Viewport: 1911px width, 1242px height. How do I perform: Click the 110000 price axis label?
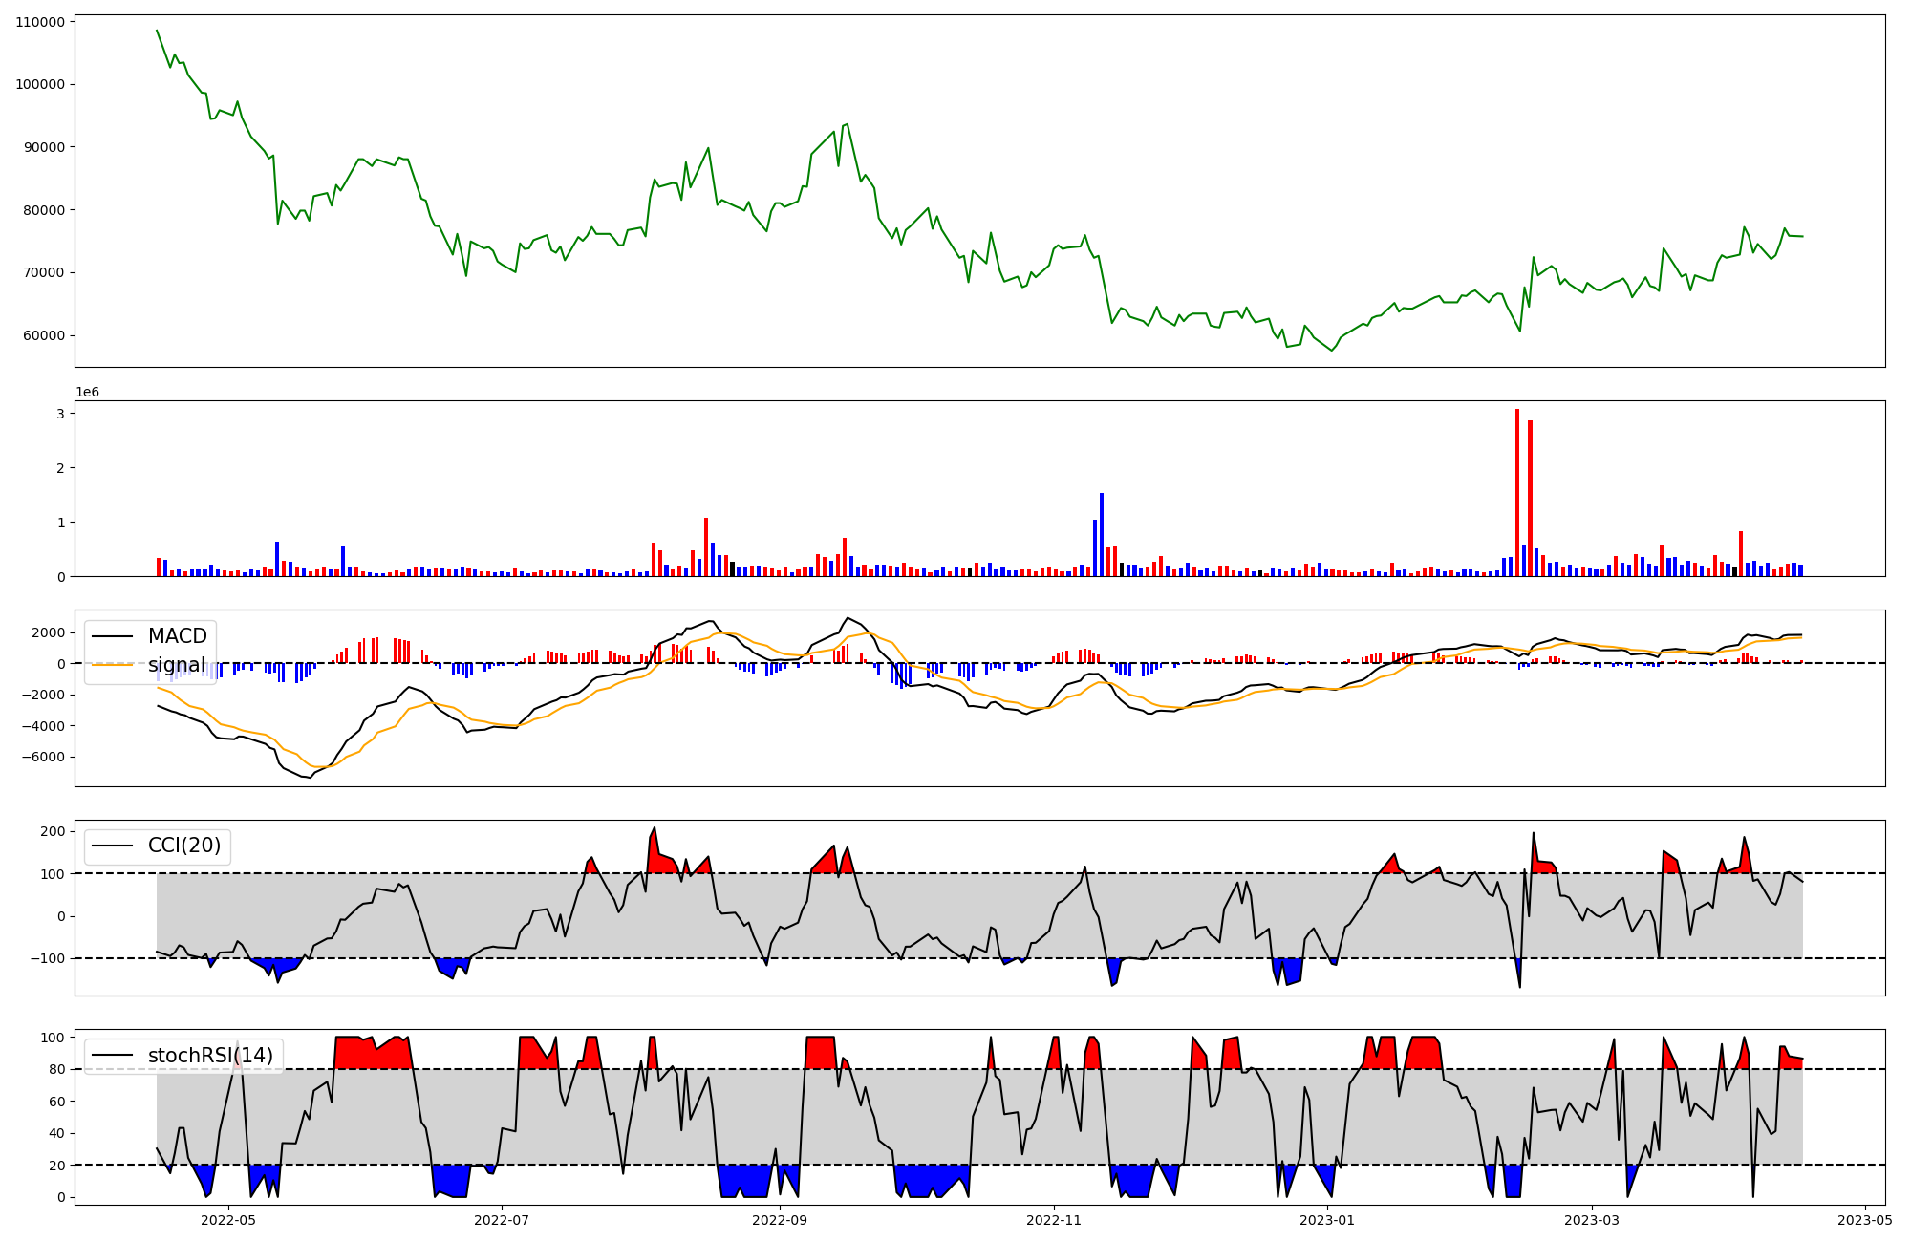(x=41, y=22)
